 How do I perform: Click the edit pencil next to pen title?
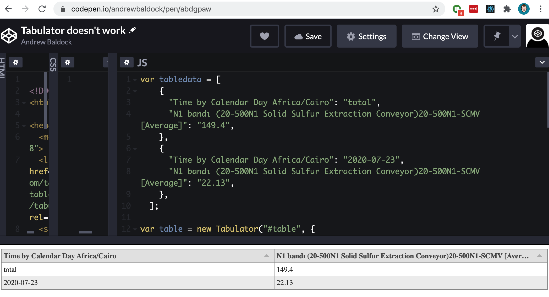click(132, 30)
